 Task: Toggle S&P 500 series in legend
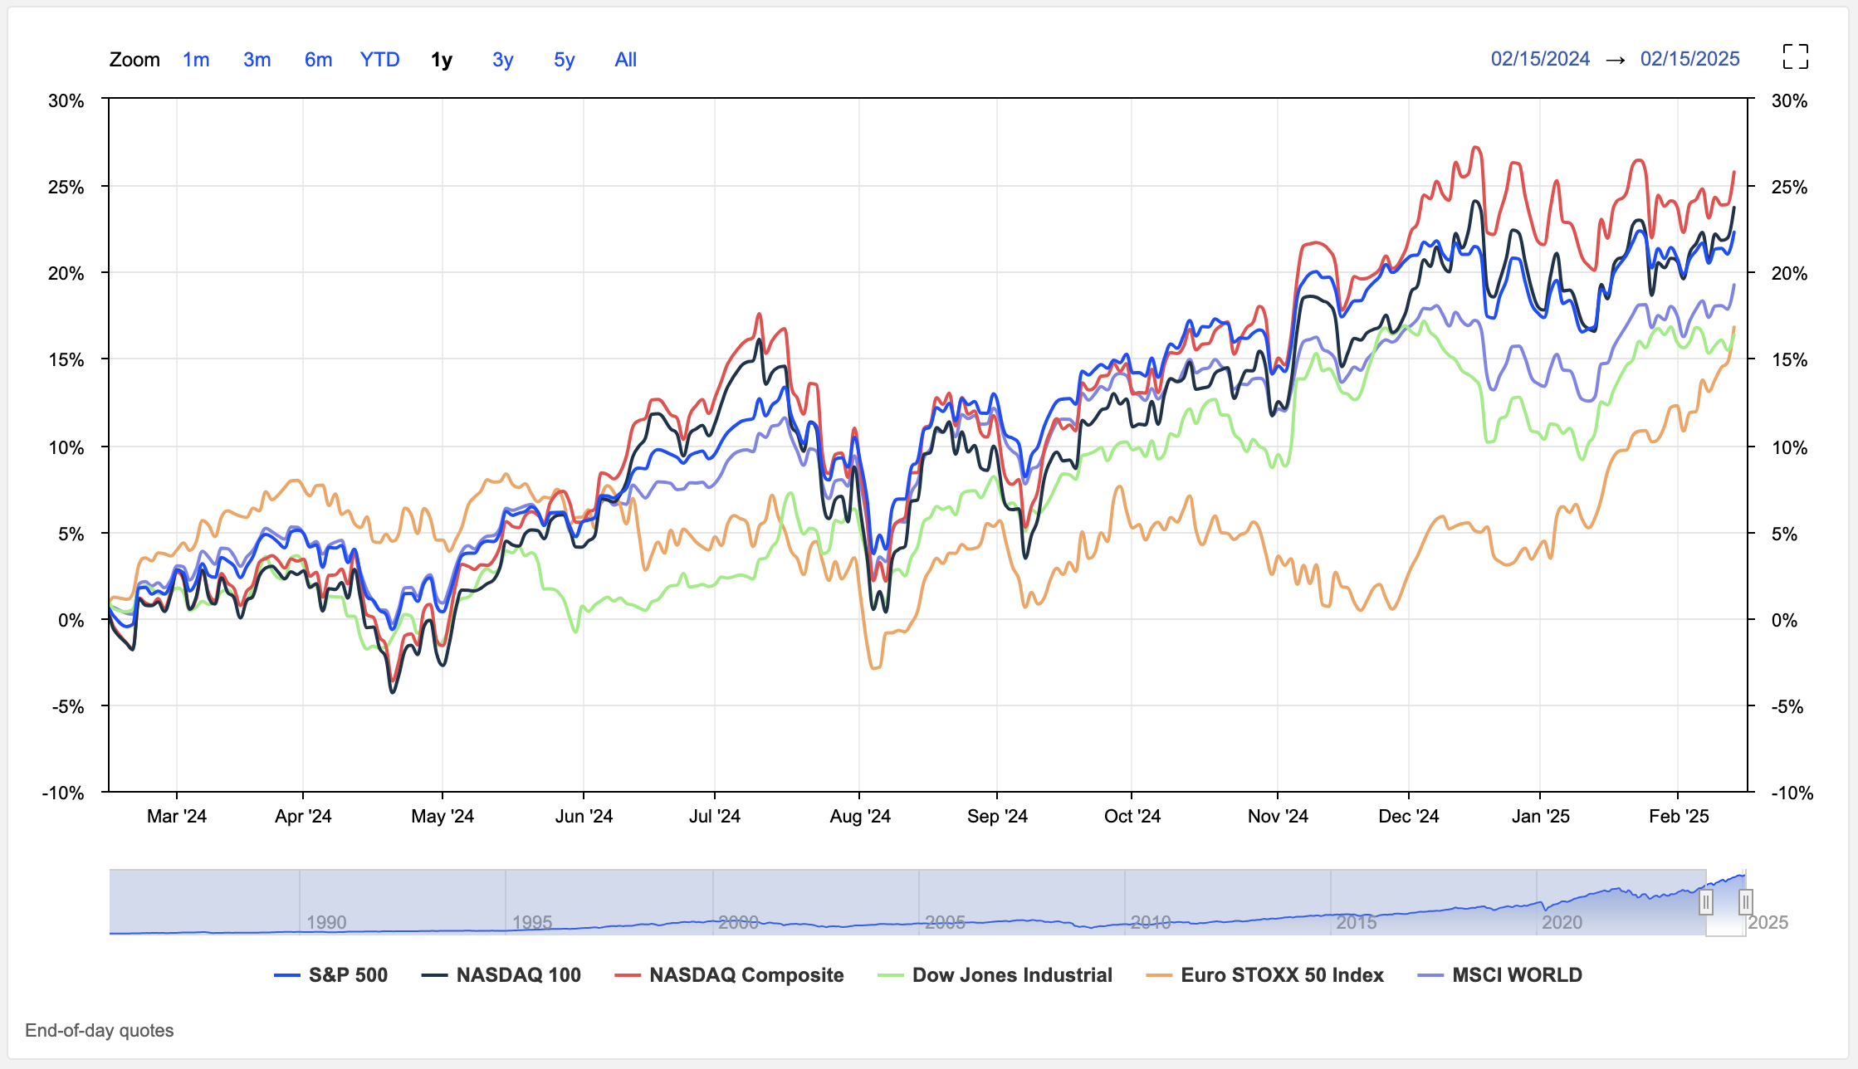[x=331, y=975]
